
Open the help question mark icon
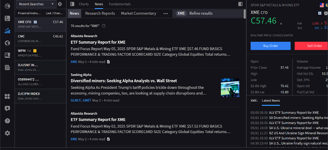click(7, 121)
